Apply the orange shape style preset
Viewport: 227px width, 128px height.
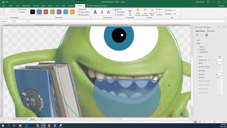[72, 12]
